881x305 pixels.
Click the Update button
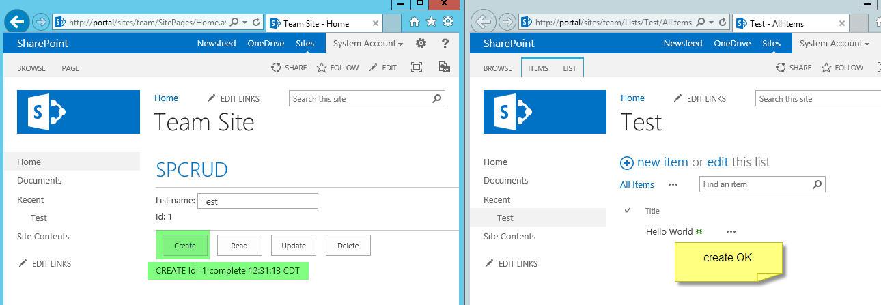pos(294,246)
